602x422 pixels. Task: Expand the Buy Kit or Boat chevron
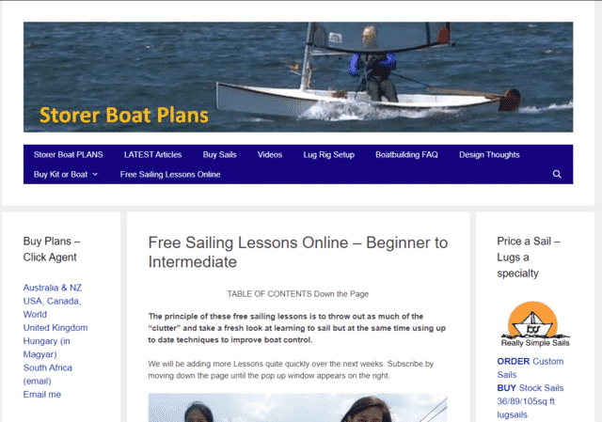(95, 174)
